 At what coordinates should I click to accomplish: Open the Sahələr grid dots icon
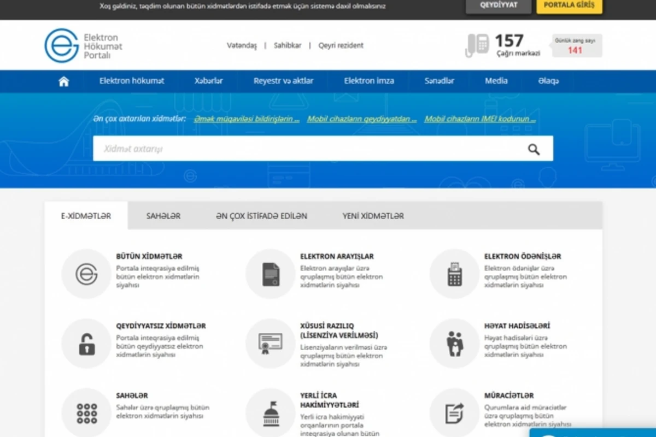pos(86,413)
